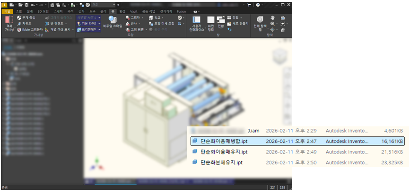This screenshot has width=409, height=191.
Task: Open the File (파일) tab
Action: click(7, 11)
